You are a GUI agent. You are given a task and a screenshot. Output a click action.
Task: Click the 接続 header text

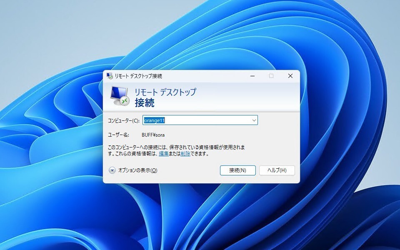[x=145, y=103]
